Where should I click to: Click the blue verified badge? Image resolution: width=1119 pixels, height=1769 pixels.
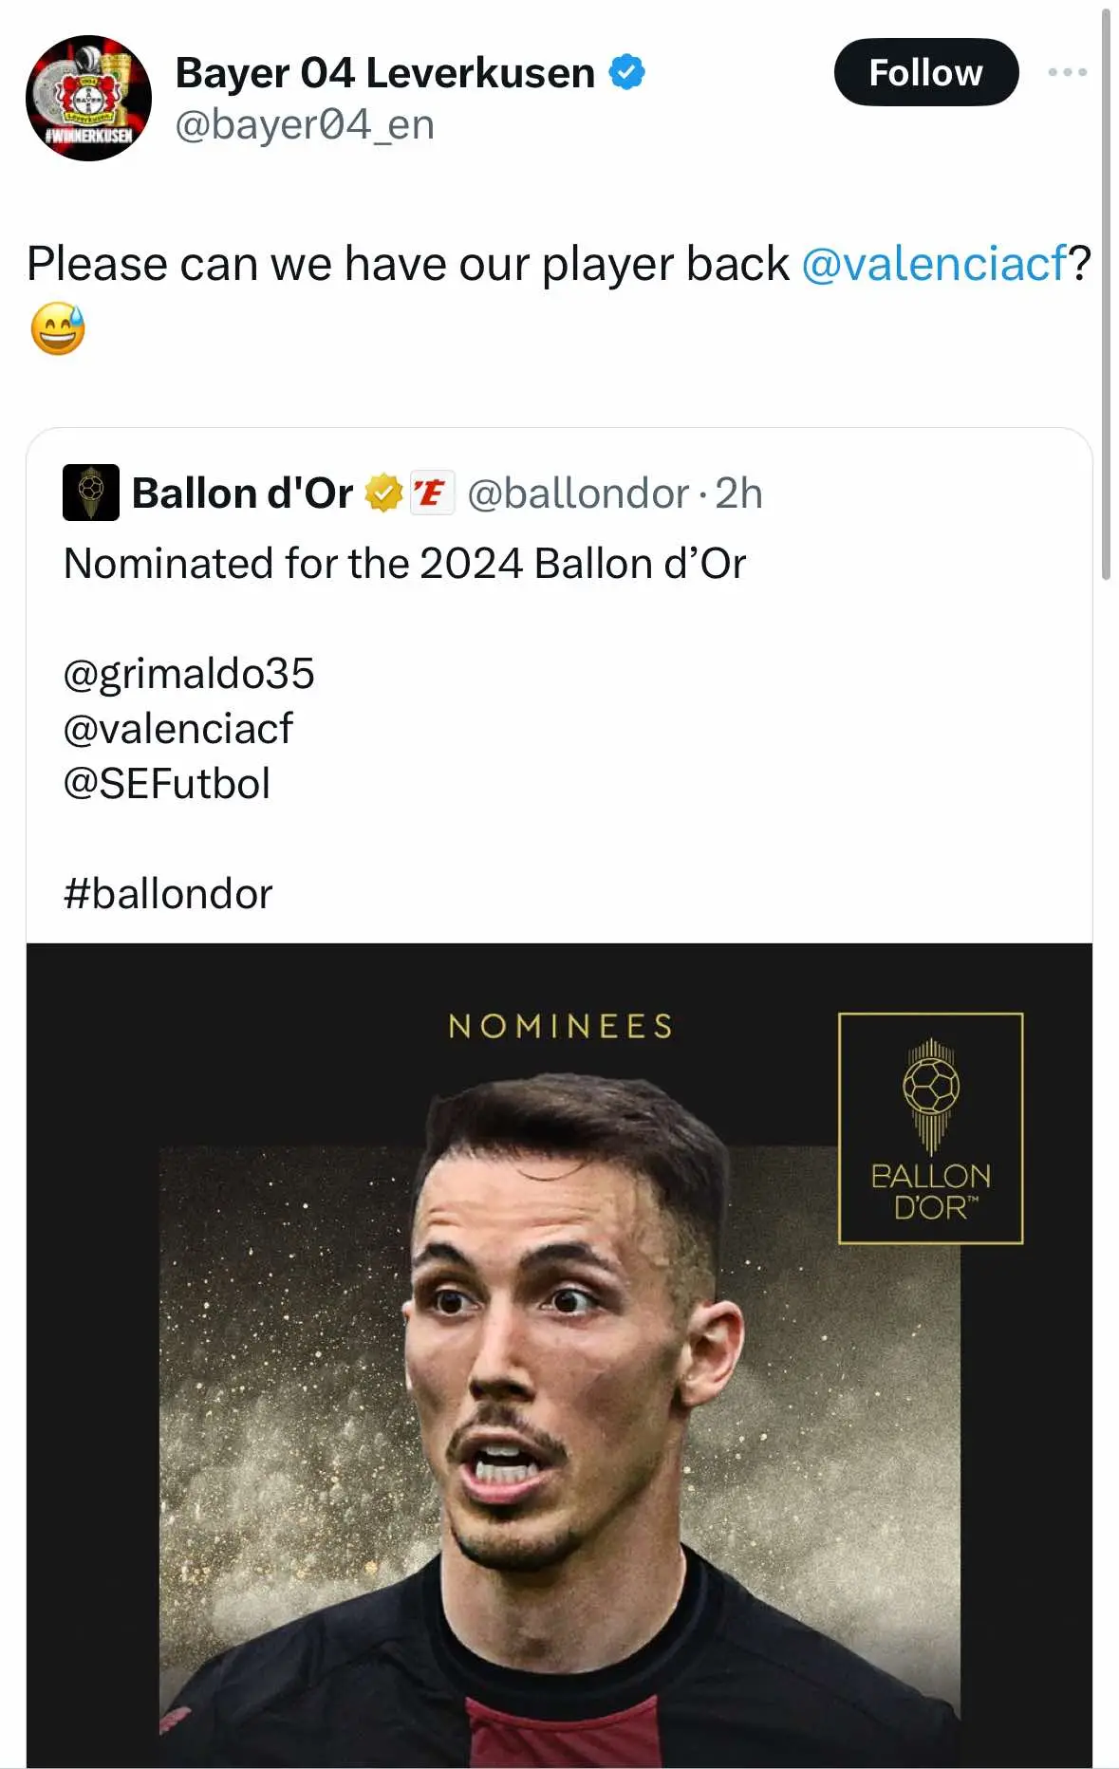pos(626,72)
